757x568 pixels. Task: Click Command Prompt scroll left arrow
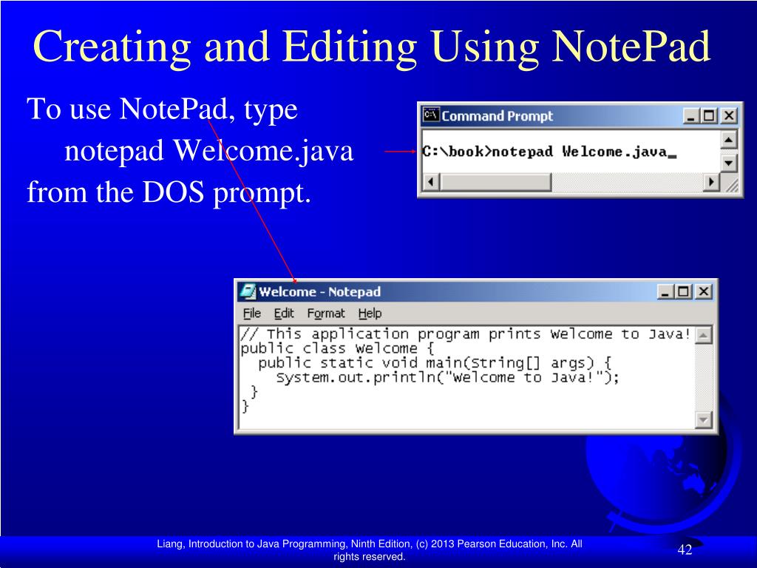431,182
